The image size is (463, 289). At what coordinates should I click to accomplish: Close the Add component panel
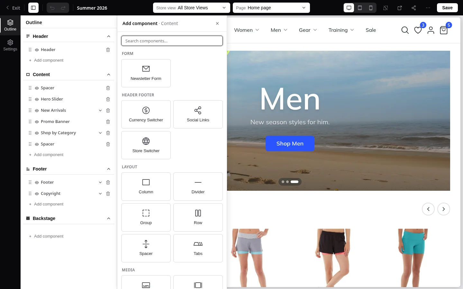217,23
